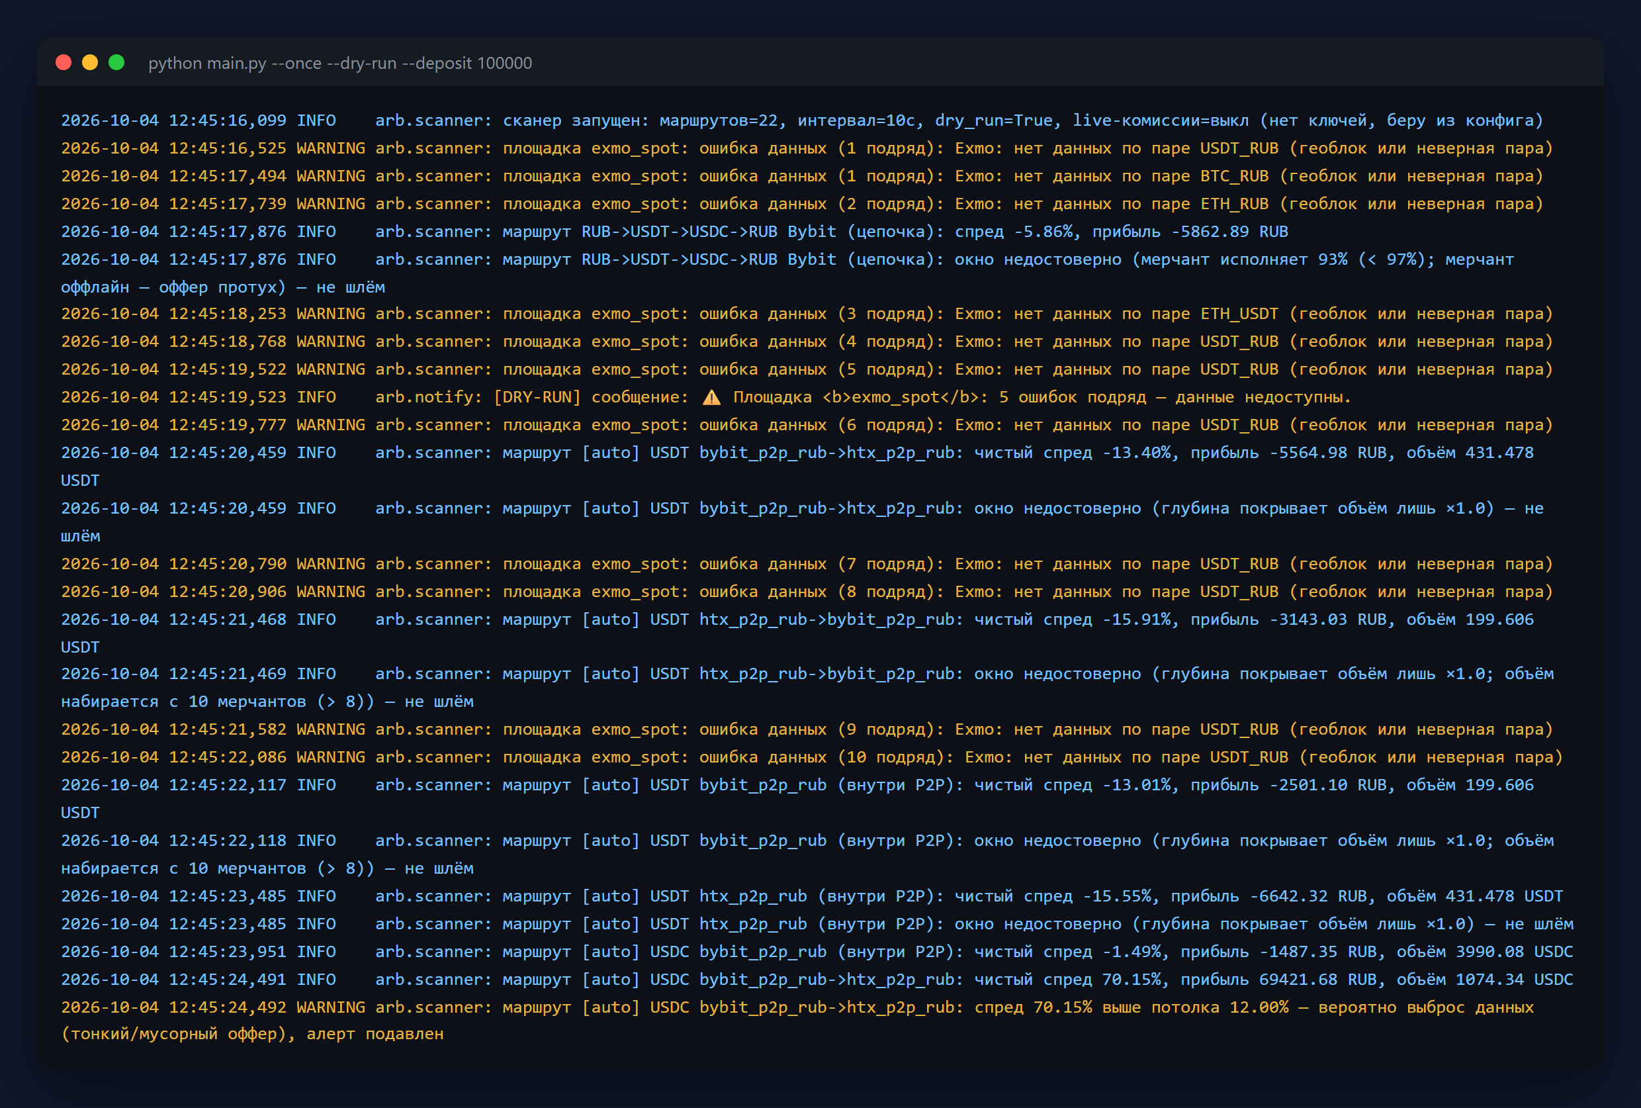Click the '(8 подряд)' exmo_spot warning line
The width and height of the screenshot is (1641, 1108).
coord(807,592)
